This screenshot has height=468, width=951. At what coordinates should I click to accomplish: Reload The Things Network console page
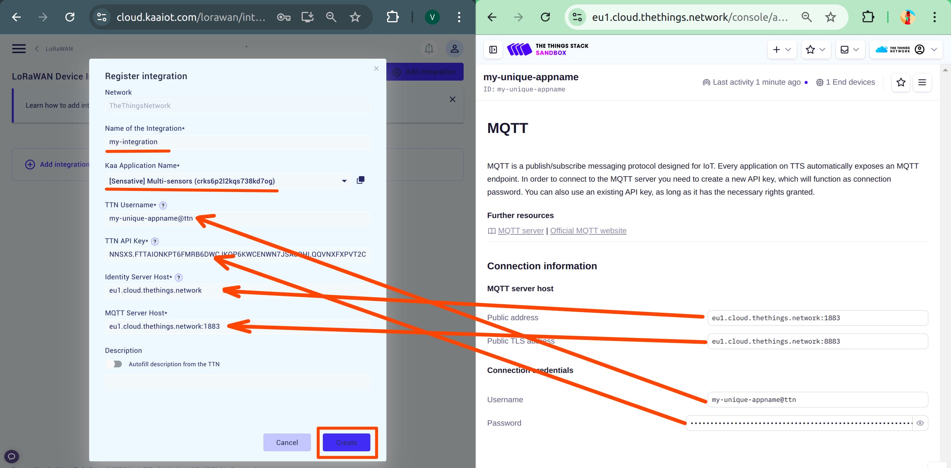pyautogui.click(x=545, y=17)
